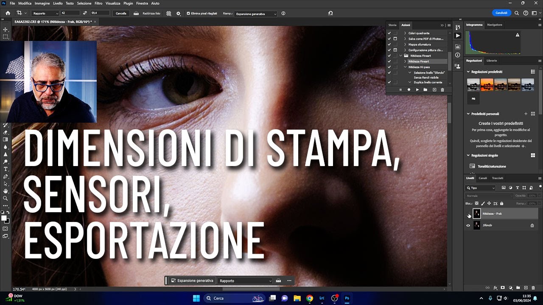Click foreground color swatch in toolbar
This screenshot has height=305, width=543.
pyautogui.click(x=4, y=218)
